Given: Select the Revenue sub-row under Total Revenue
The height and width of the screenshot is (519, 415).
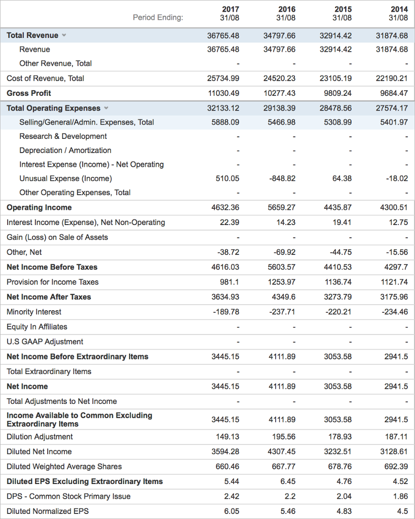Looking at the screenshot, I should pyautogui.click(x=35, y=49).
